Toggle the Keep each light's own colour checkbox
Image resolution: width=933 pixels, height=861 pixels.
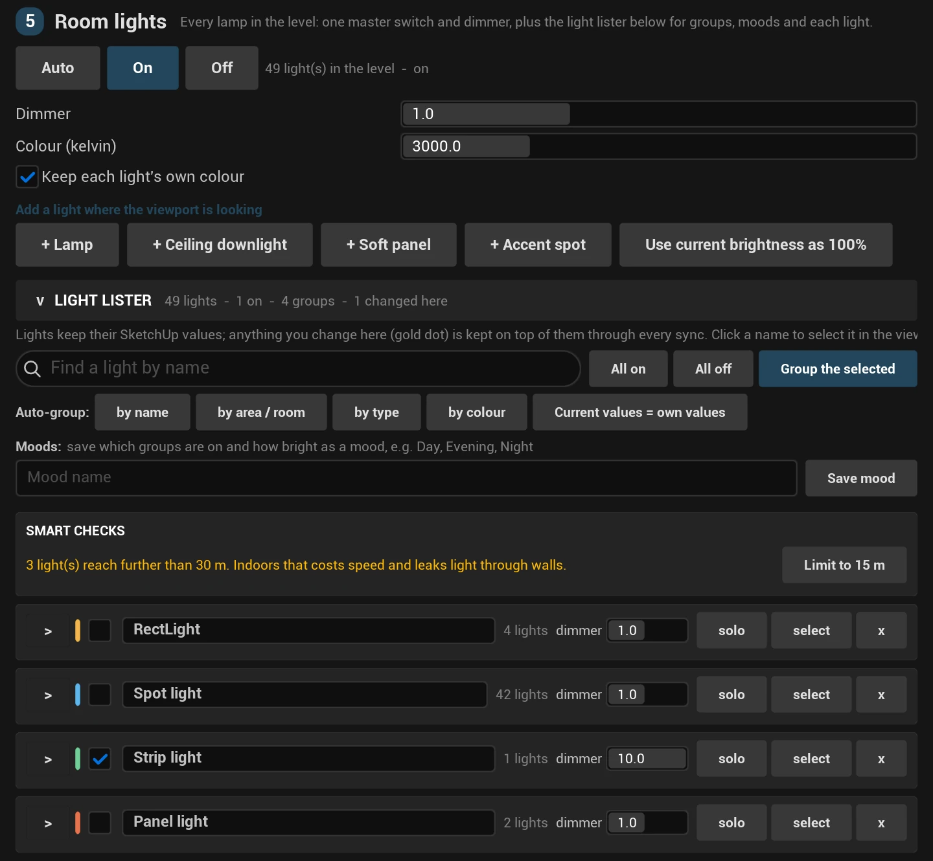pyautogui.click(x=27, y=177)
